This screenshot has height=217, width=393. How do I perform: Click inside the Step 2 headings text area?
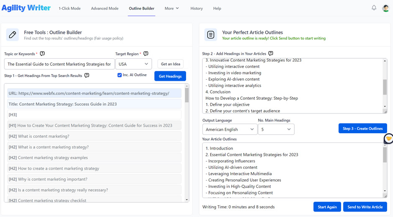(293, 86)
